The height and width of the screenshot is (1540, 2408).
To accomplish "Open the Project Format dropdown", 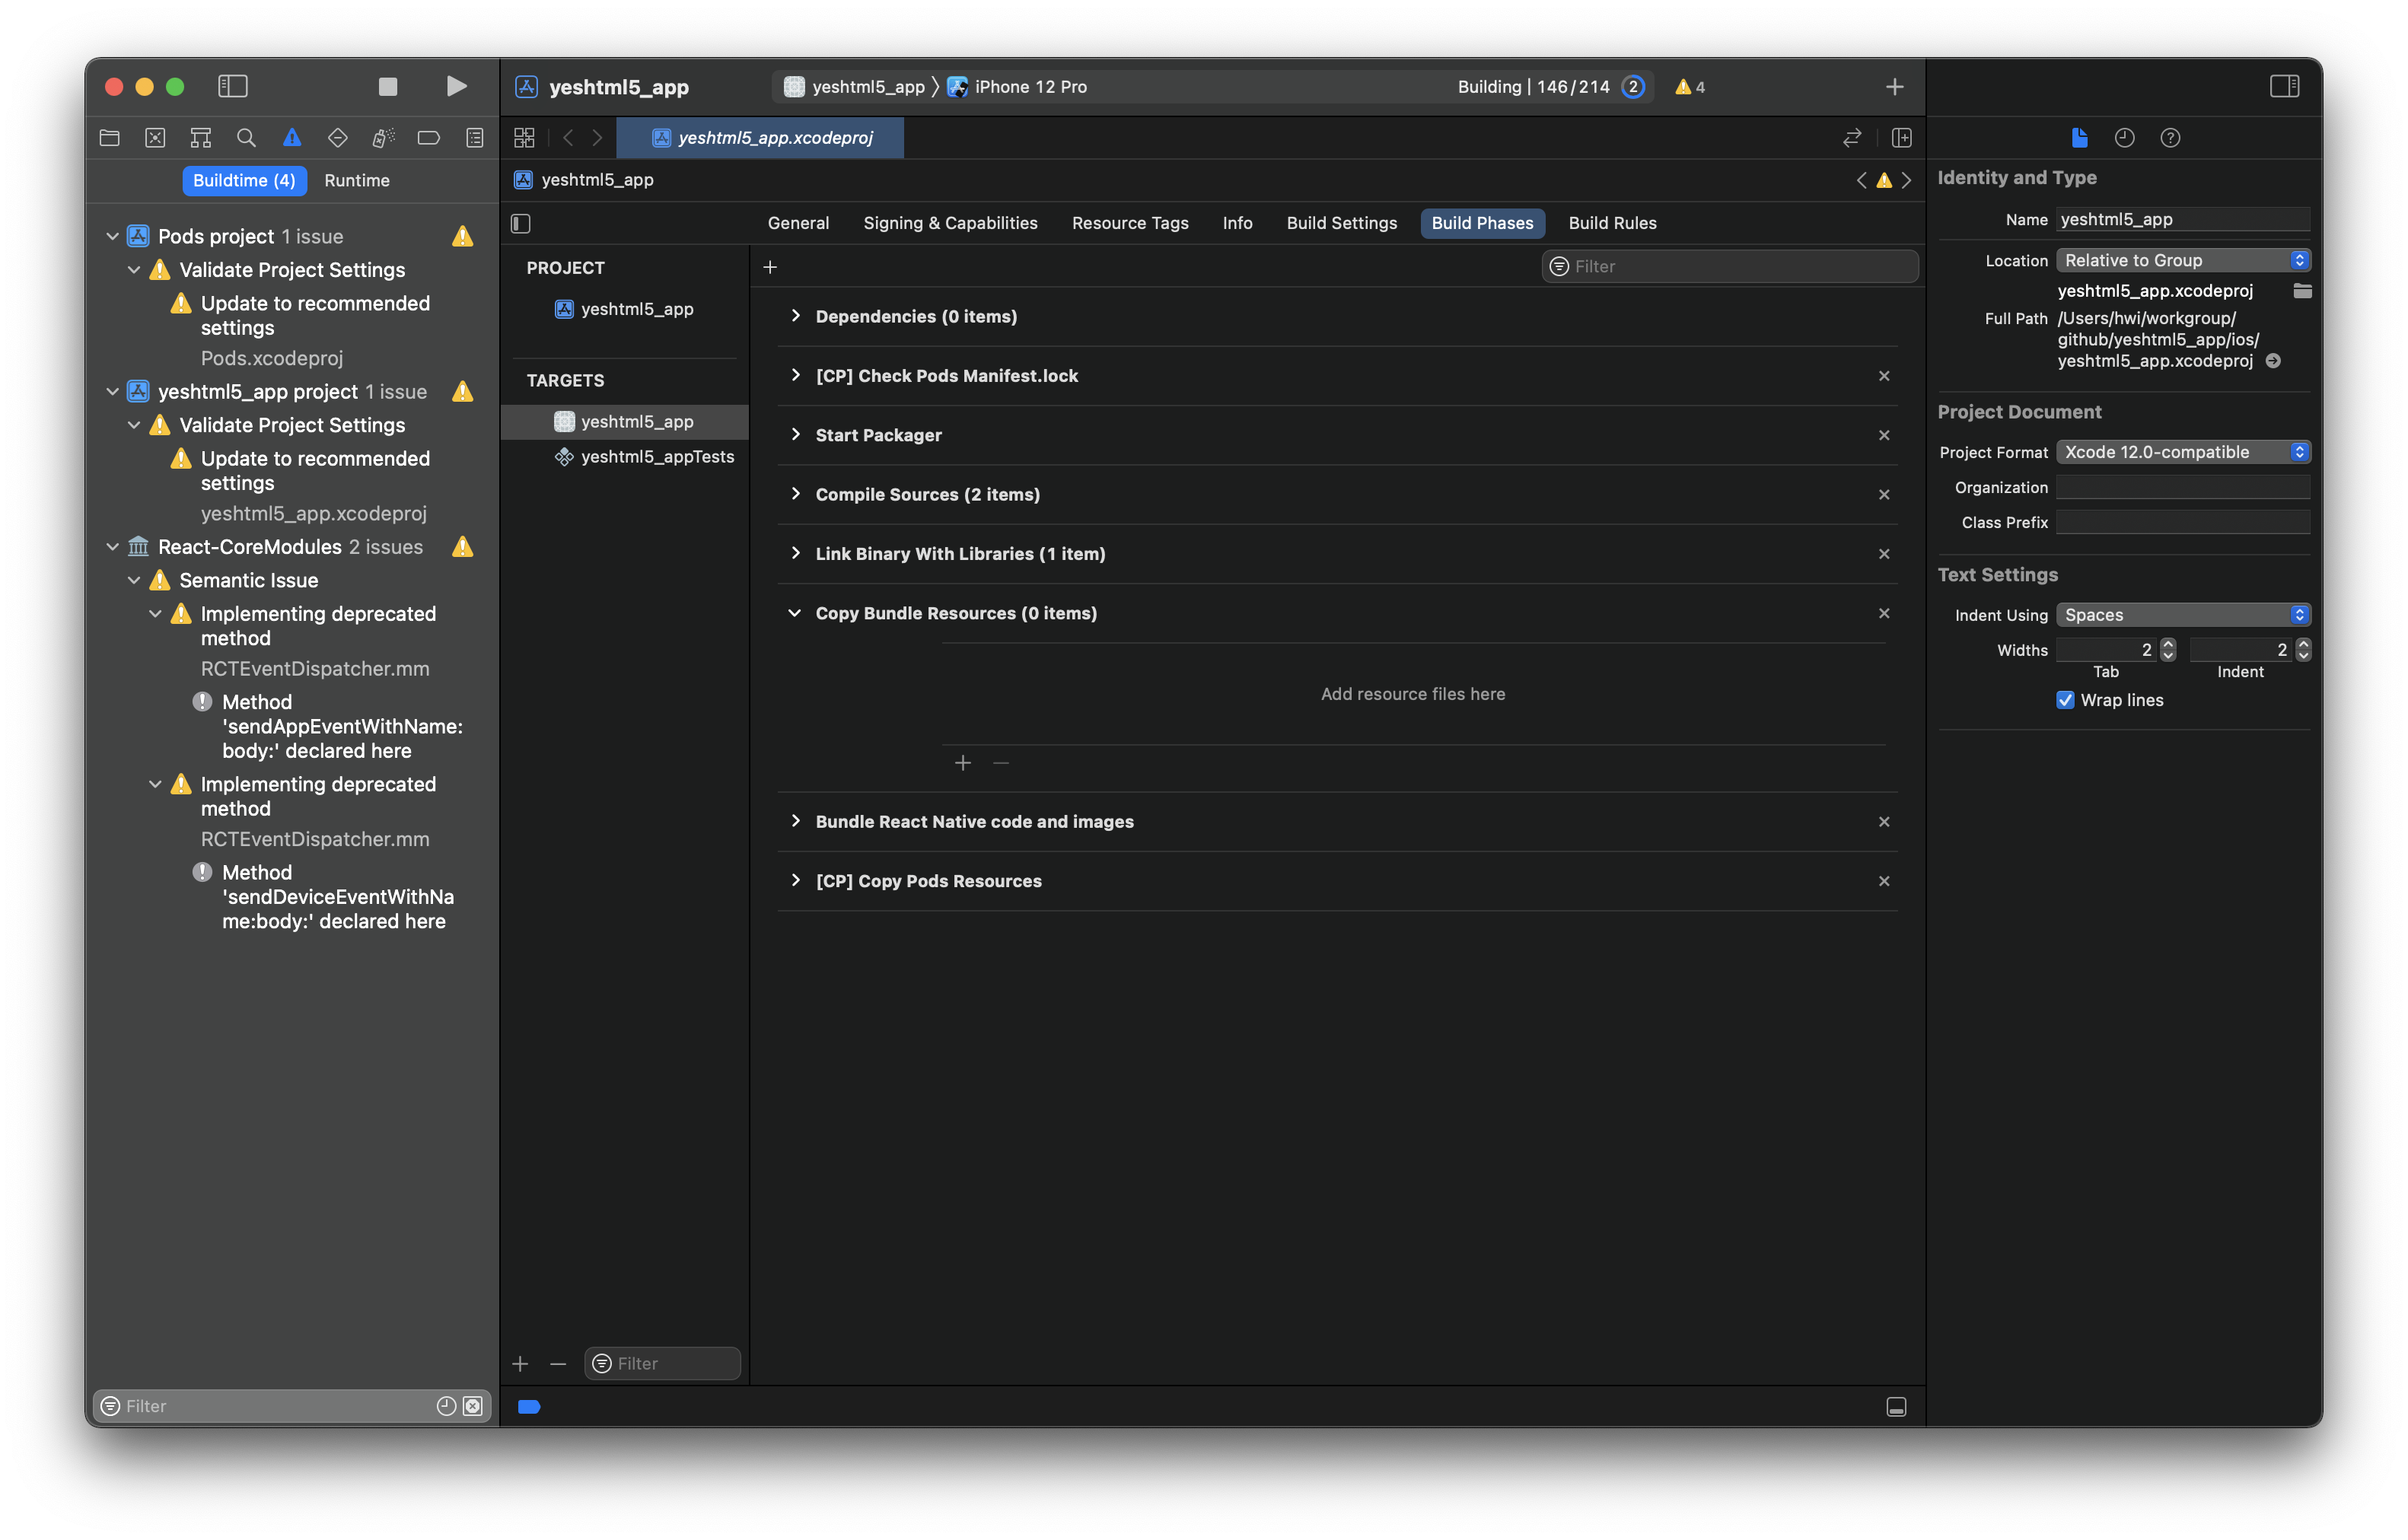I will pyautogui.click(x=2182, y=452).
